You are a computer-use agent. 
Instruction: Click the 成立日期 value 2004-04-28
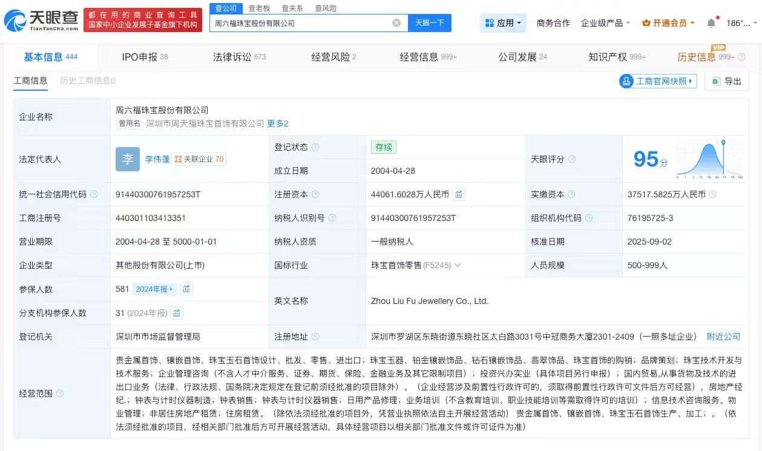[393, 171]
